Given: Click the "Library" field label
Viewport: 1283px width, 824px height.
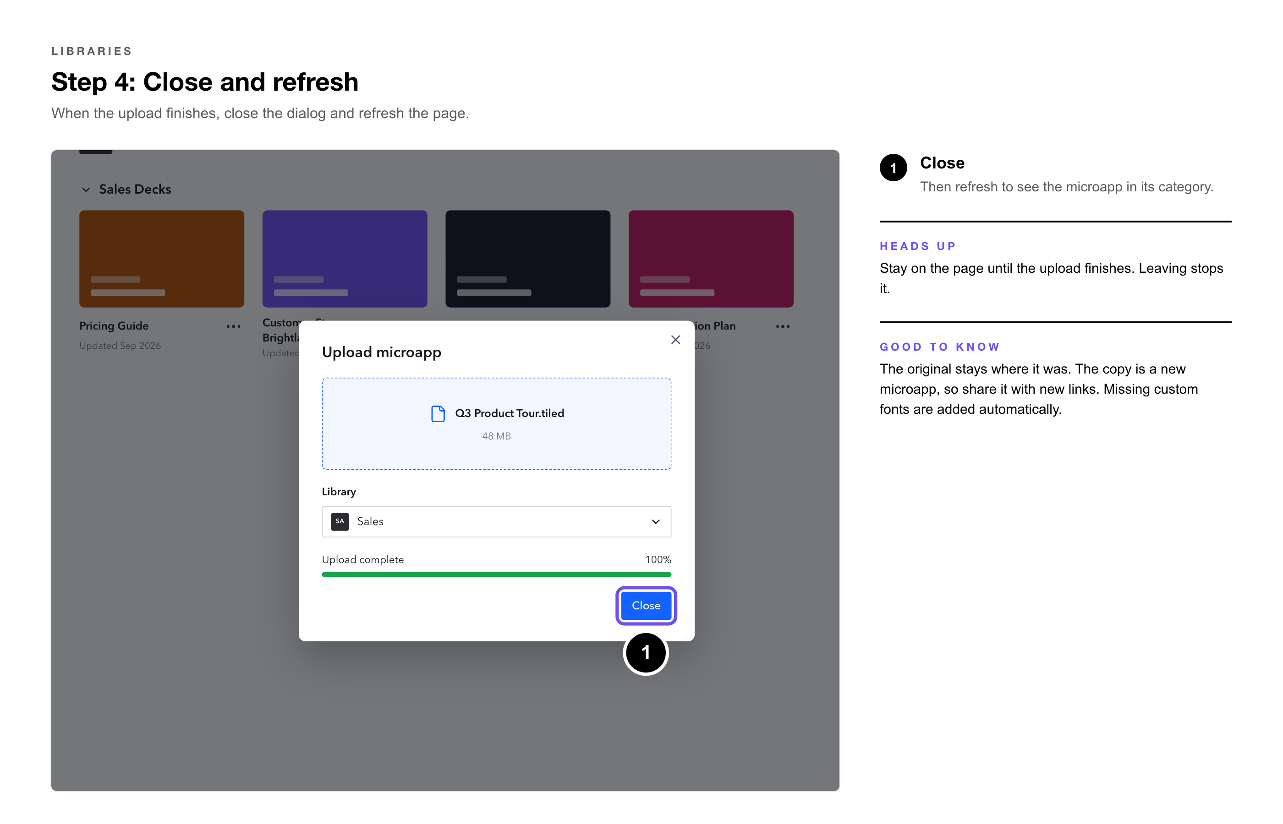Looking at the screenshot, I should point(339,492).
